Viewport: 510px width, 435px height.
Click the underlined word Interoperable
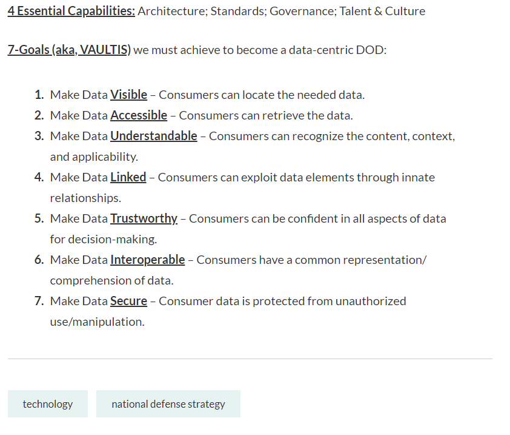click(x=148, y=260)
